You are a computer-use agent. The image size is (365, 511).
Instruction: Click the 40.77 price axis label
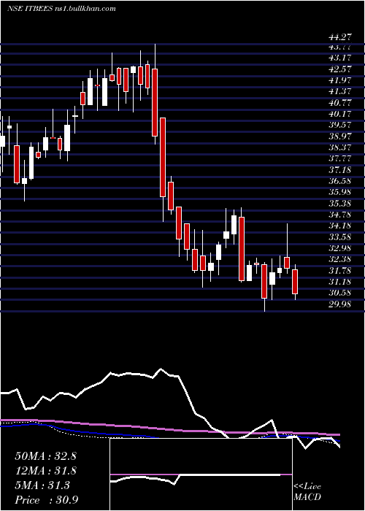click(x=340, y=103)
